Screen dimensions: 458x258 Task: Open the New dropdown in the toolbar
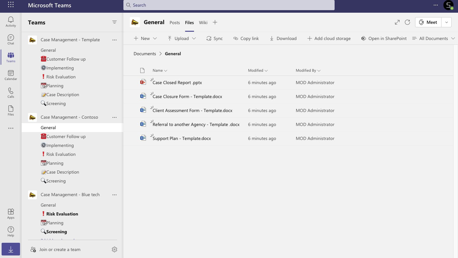[145, 38]
